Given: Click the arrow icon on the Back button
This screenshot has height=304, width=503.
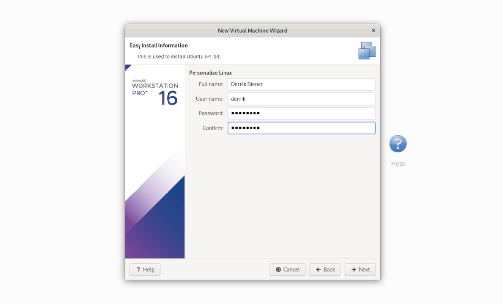Looking at the screenshot, I should pyautogui.click(x=318, y=269).
